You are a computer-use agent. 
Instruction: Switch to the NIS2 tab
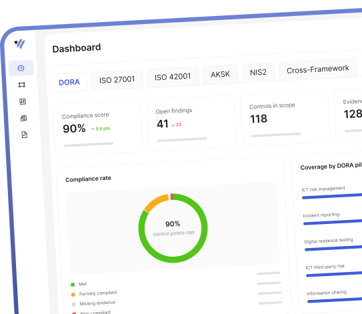click(x=259, y=72)
